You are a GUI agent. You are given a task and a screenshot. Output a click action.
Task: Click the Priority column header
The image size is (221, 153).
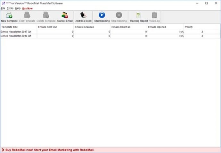coord(202,27)
